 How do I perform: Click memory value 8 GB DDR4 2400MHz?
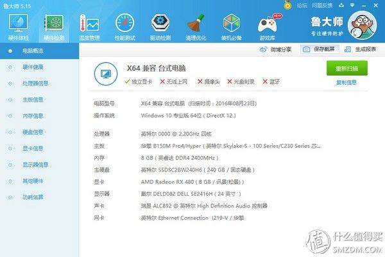(180, 158)
